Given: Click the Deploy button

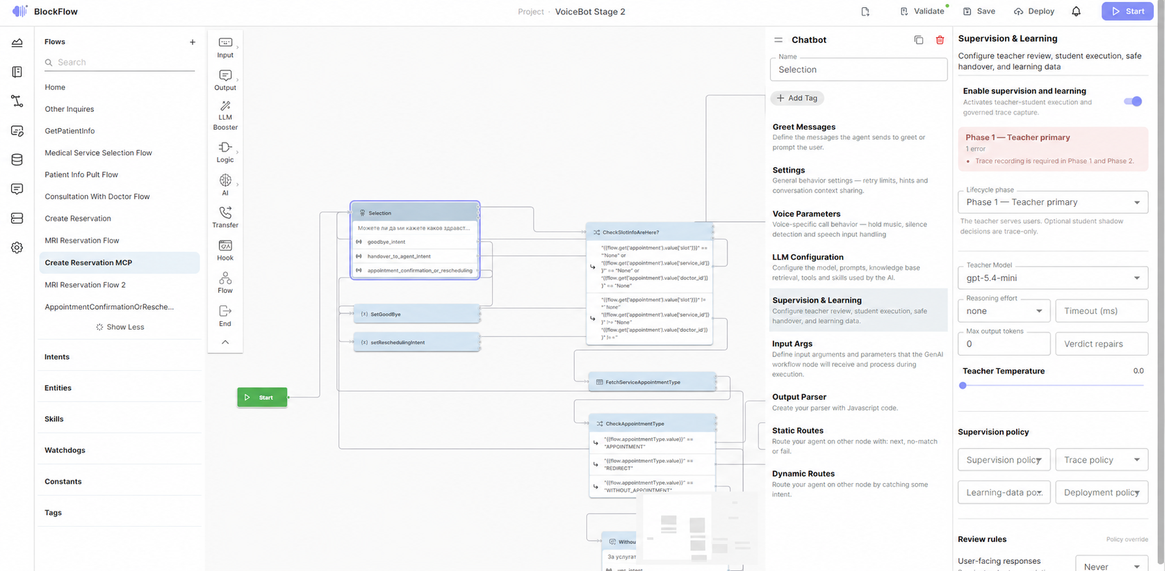Looking at the screenshot, I should [x=1034, y=11].
